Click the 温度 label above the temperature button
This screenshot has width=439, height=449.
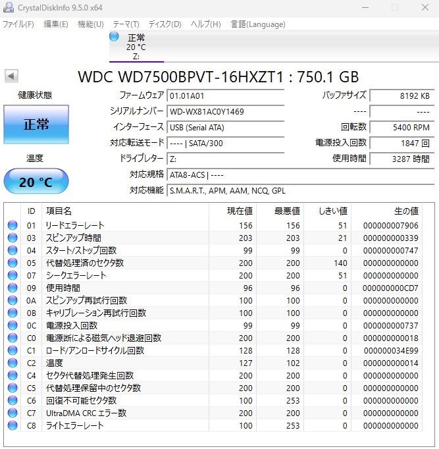point(35,158)
